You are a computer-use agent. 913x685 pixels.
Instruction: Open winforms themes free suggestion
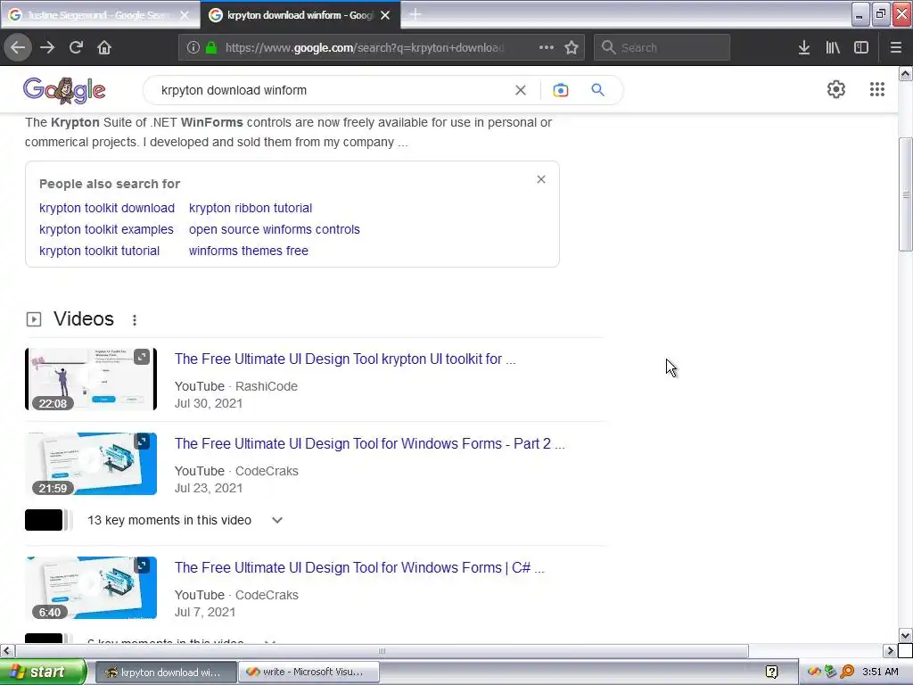click(x=249, y=251)
